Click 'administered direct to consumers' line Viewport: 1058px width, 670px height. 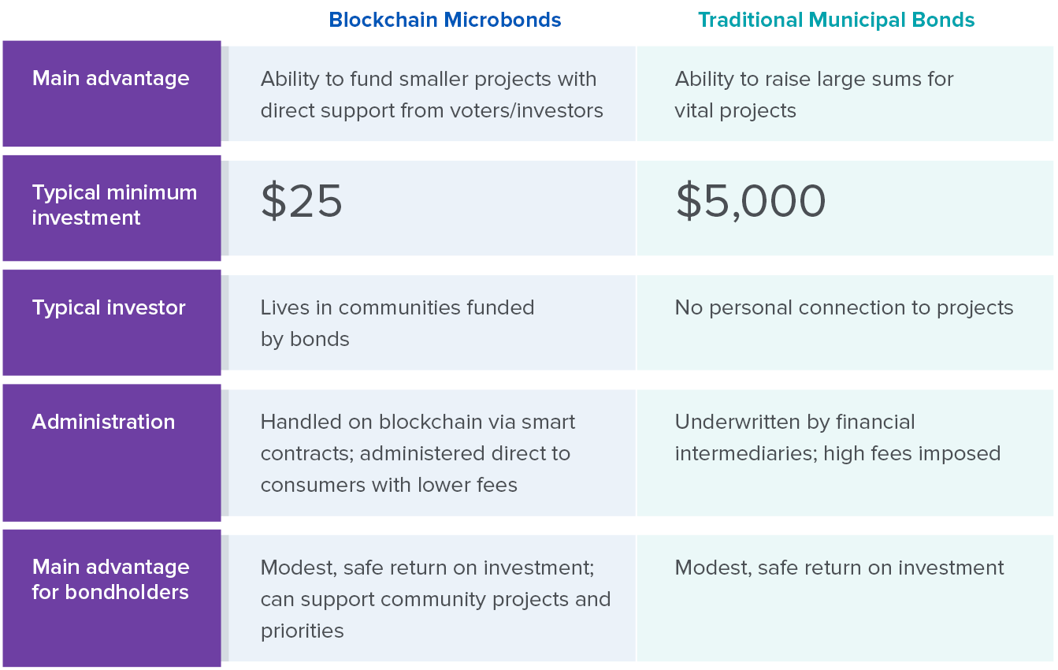click(415, 453)
